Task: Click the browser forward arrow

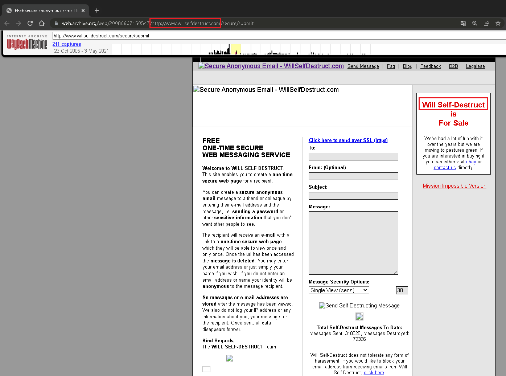Action: click(18, 23)
